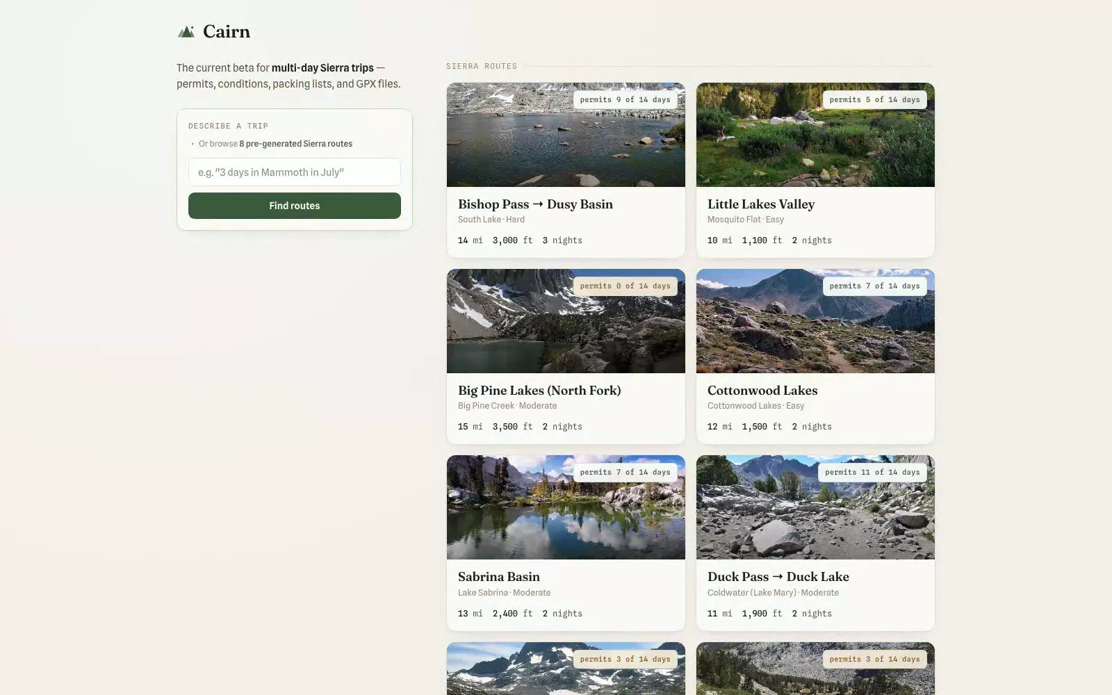The width and height of the screenshot is (1112, 695).
Task: Click the '1,100 ft' elevation stat
Action: [762, 240]
